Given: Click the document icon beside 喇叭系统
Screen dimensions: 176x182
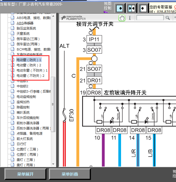Looking at the screenshot, I should pyautogui.click(x=13, y=112).
